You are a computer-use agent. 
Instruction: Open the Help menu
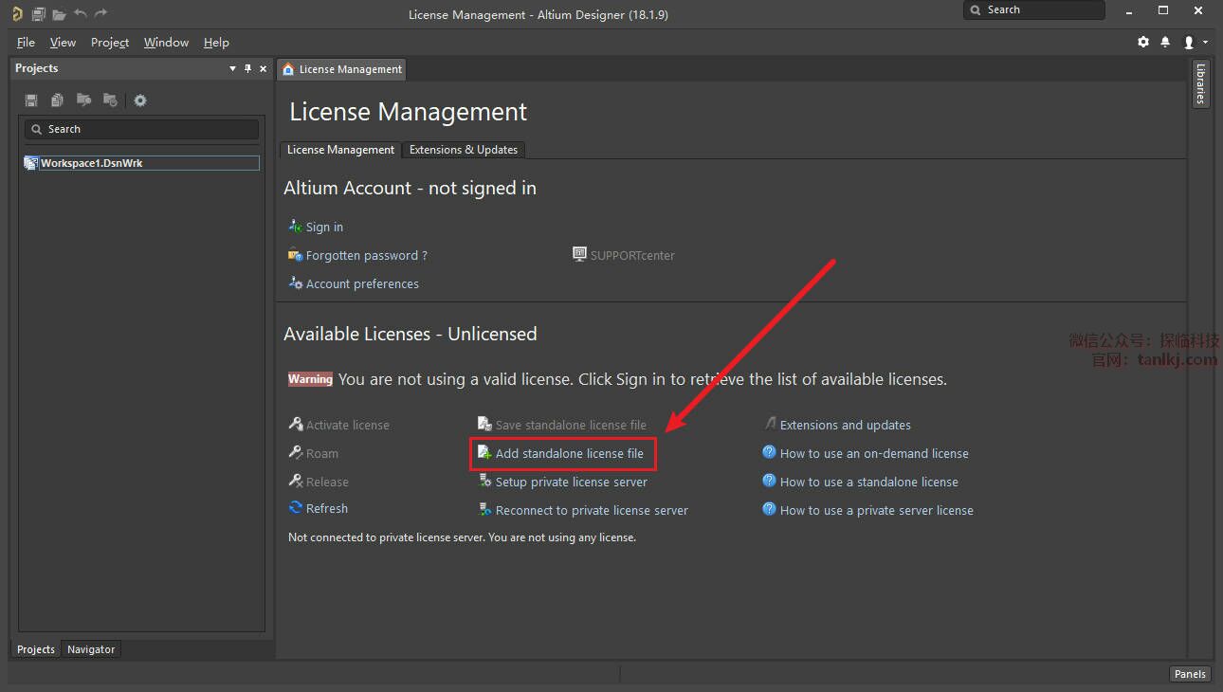(216, 43)
